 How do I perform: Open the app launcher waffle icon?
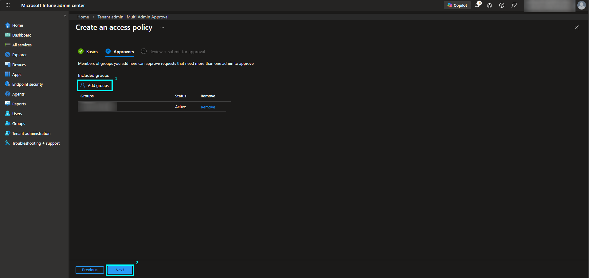click(8, 5)
